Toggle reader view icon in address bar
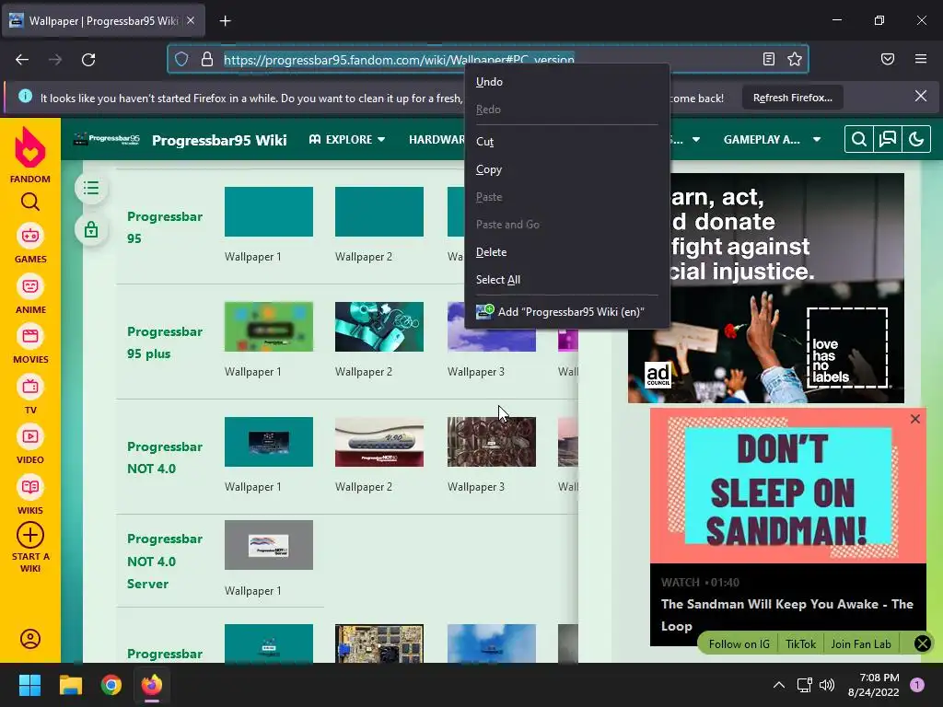This screenshot has width=943, height=707. coord(769,59)
